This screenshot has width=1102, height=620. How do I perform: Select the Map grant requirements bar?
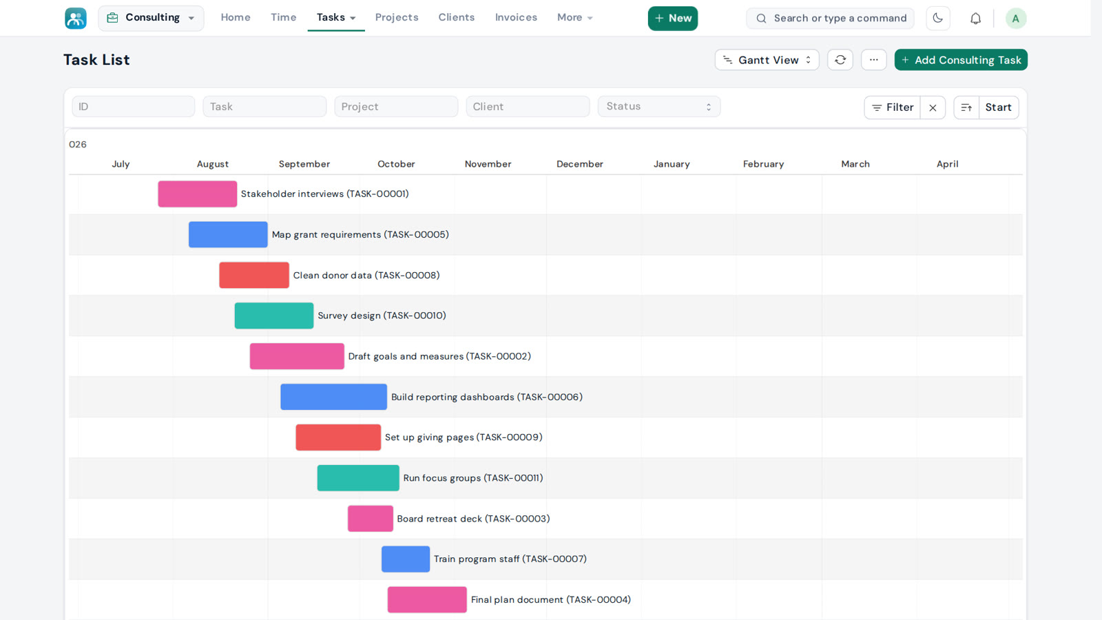228,235
